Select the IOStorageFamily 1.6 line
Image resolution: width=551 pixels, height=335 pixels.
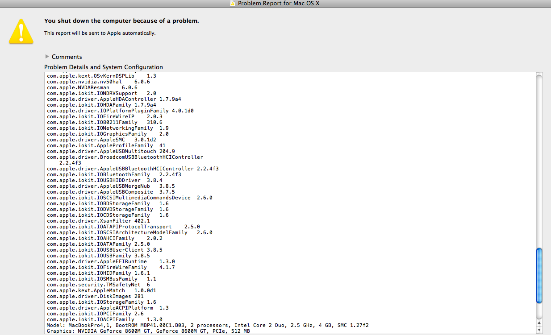coord(101,302)
